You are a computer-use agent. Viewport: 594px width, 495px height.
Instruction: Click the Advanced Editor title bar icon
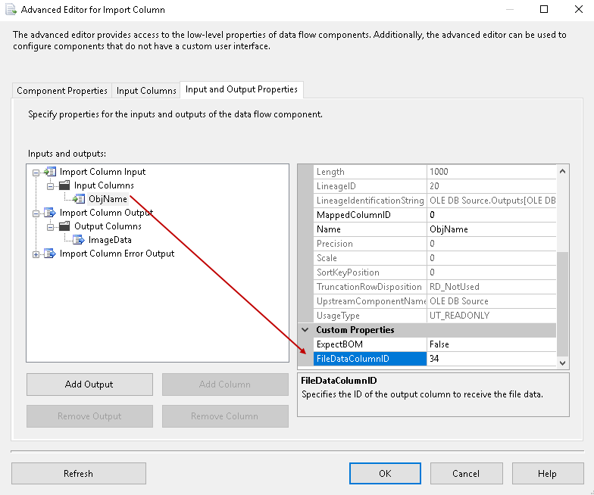[x=10, y=10]
